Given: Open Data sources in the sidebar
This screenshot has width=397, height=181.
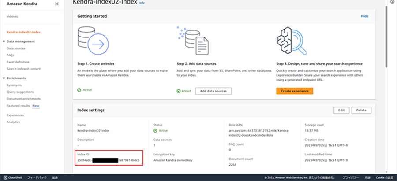Looking at the screenshot, I should click(16, 48).
